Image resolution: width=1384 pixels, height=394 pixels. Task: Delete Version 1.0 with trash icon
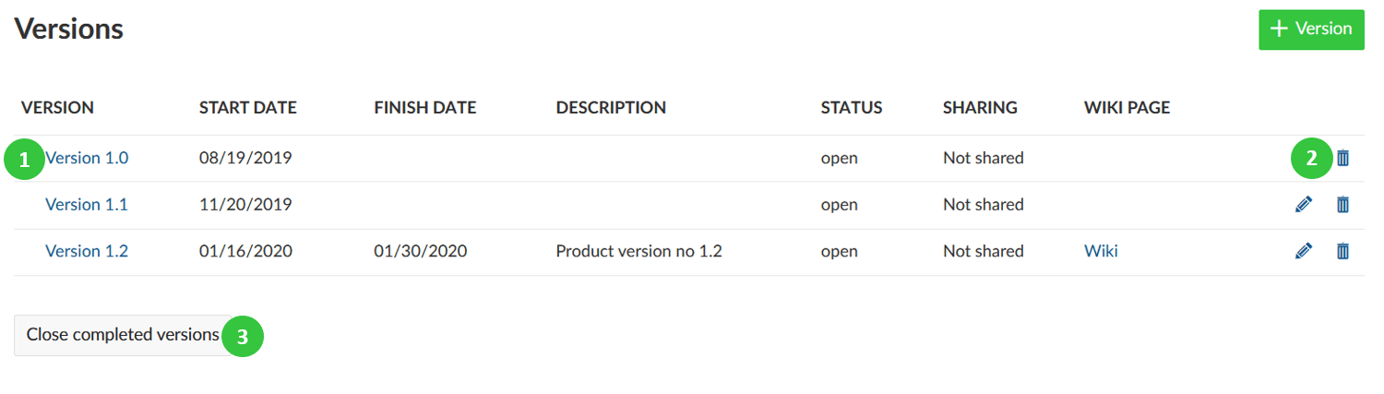pos(1342,159)
